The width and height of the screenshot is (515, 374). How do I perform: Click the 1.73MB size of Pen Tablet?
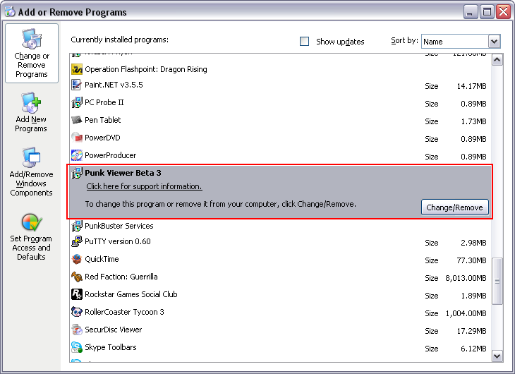tap(473, 121)
